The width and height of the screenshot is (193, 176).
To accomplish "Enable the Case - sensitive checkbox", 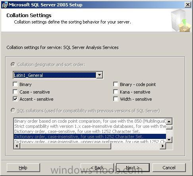I will coord(15,92).
